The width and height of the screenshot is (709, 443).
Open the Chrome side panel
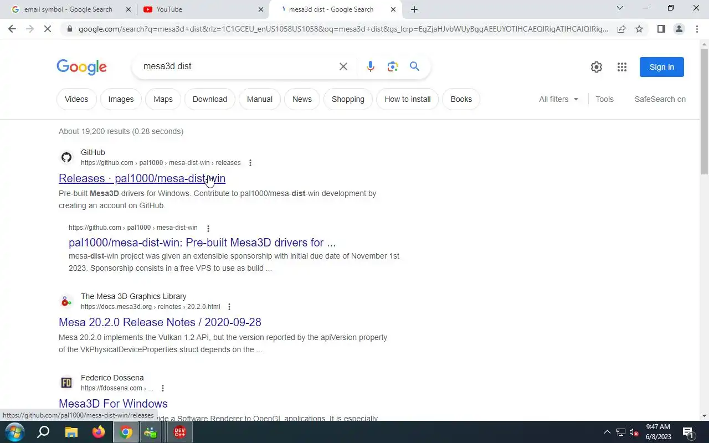tap(661, 29)
